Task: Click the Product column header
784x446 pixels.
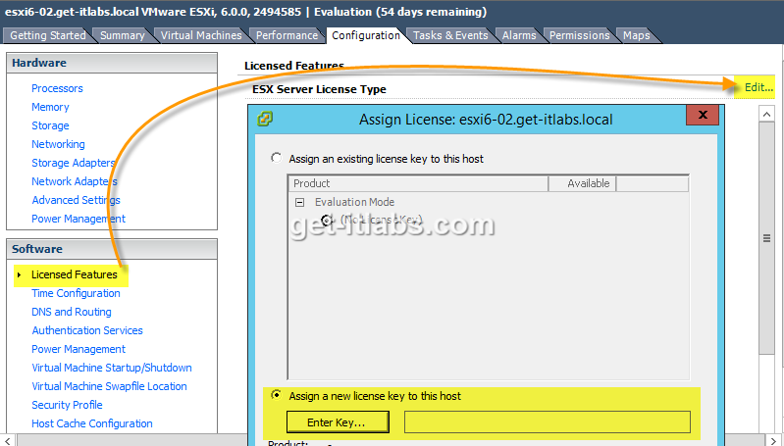Action: [x=417, y=183]
